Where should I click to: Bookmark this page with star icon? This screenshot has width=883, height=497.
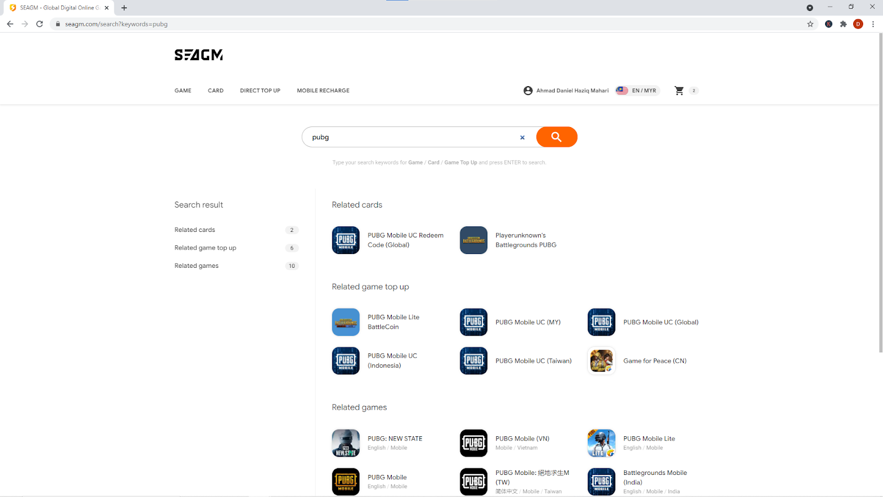coord(810,24)
